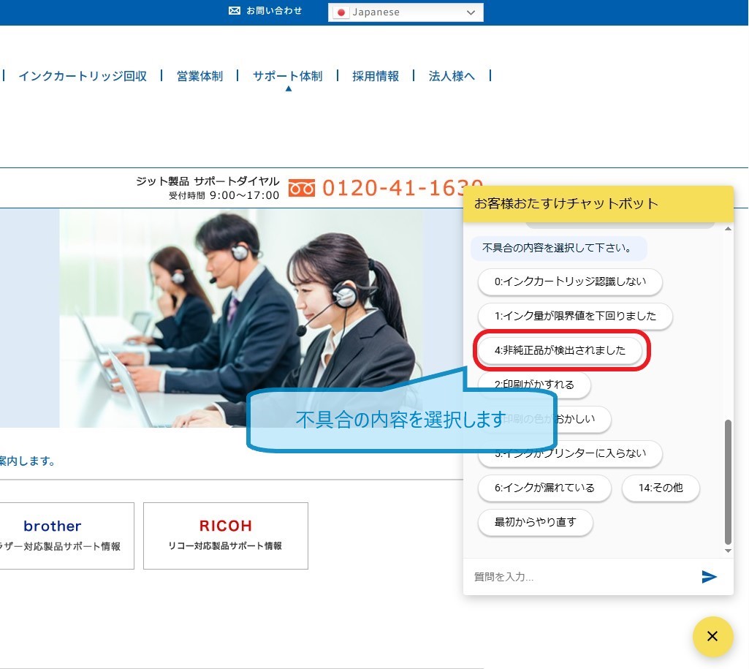Select サポート体制 navigation item
Image resolution: width=749 pixels, height=669 pixels.
[287, 76]
